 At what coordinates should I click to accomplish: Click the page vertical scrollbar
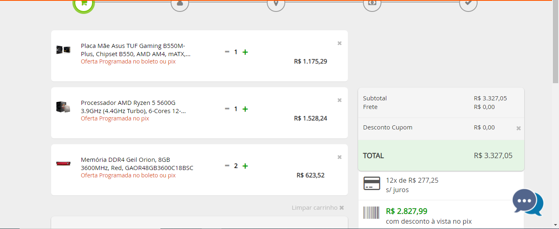(556, 114)
